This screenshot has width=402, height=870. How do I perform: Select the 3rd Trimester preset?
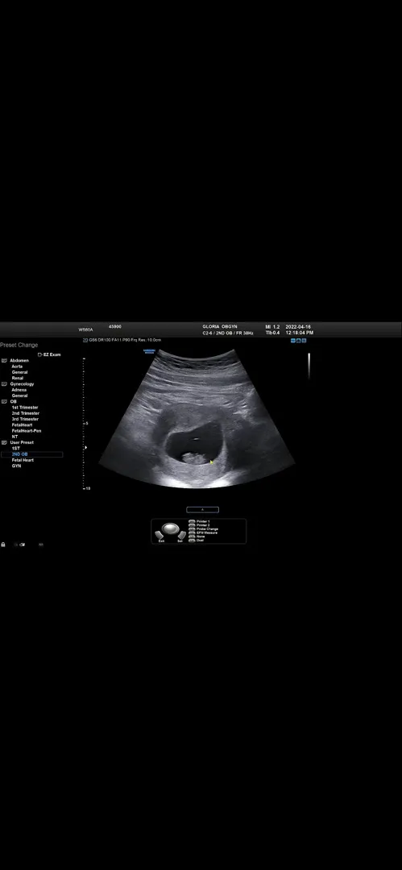tap(26, 419)
